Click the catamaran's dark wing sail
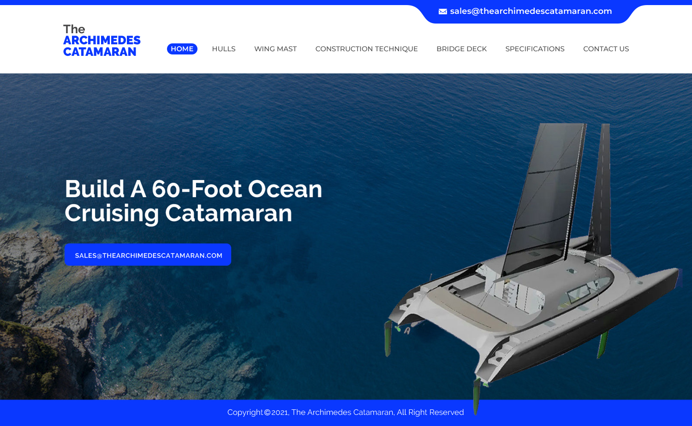This screenshot has height=426, width=692. [x=544, y=194]
